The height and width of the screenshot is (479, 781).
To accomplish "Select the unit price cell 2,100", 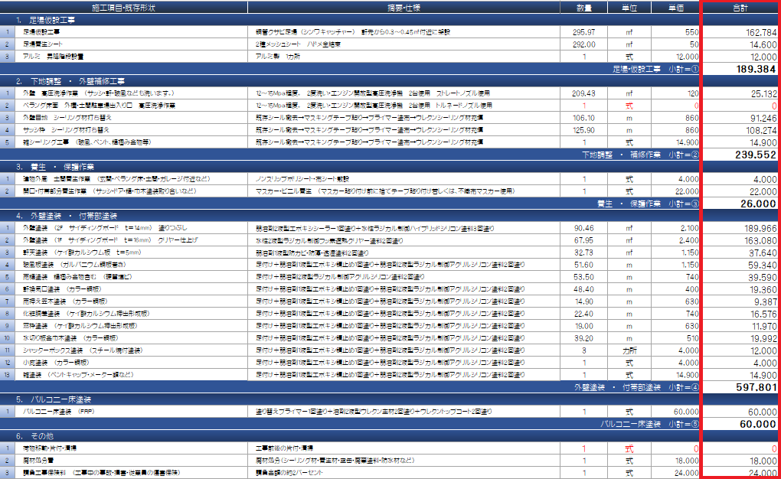I will (675, 228).
